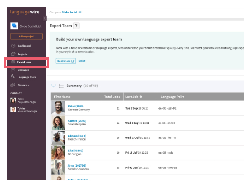Click the Expert team people icon

click(13, 62)
